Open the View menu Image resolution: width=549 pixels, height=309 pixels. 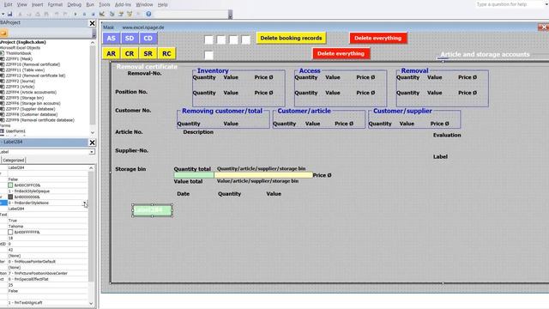tap(21, 4)
